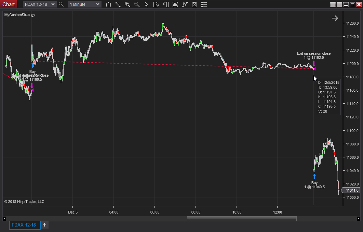Image resolution: width=363 pixels, height=232 pixels.
Task: Show the Data Box
Action: [x=156, y=4]
